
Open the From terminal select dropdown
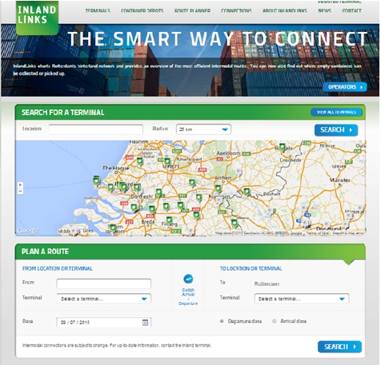click(104, 299)
